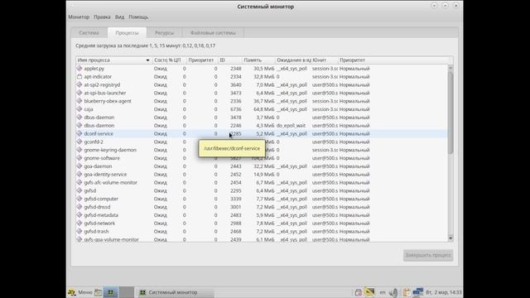Click the 36,7 МиБ memory cell
The width and height of the screenshot is (530, 298).
pos(263,101)
